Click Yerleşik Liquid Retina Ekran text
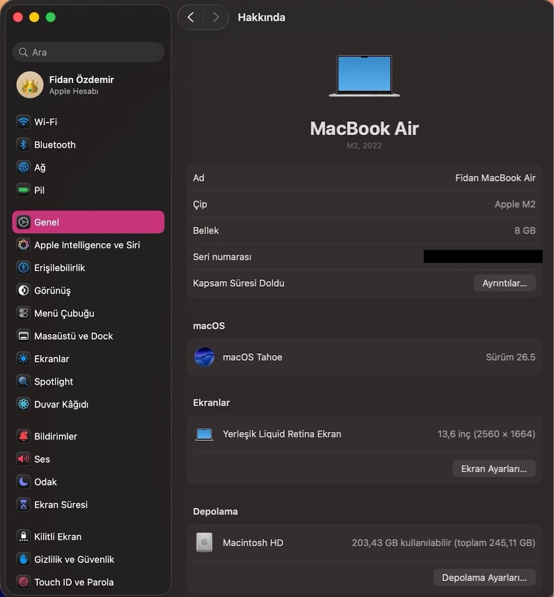This screenshot has height=597, width=554. (282, 434)
